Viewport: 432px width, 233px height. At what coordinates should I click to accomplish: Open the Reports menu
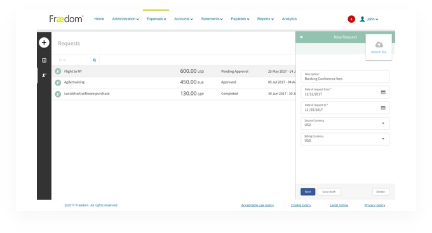266,19
